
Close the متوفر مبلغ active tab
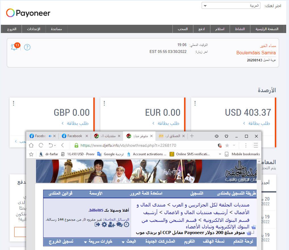coord(151,136)
